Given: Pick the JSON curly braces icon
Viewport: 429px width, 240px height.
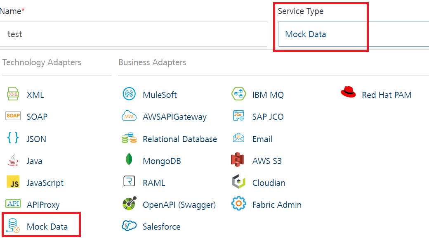Looking at the screenshot, I should [x=13, y=138].
